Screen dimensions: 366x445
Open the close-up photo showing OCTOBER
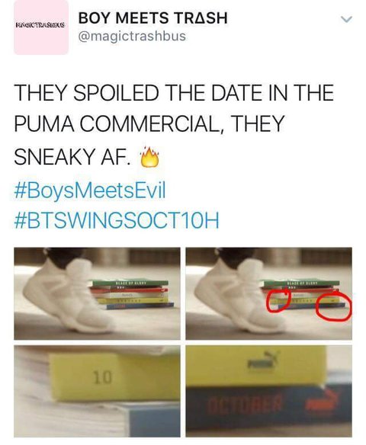[x=268, y=391]
